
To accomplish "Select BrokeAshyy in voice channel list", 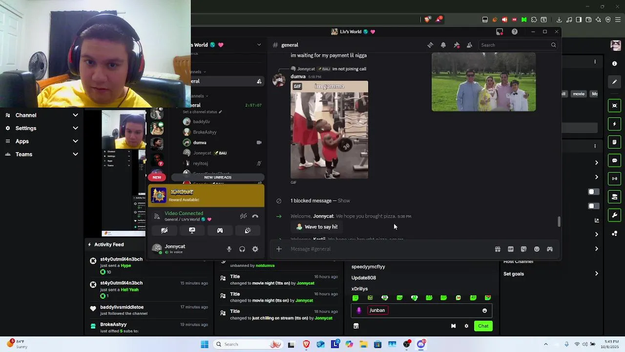I will (205, 132).
